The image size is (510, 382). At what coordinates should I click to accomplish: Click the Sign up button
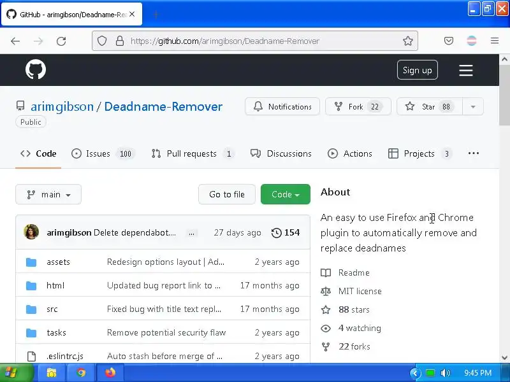click(x=418, y=70)
